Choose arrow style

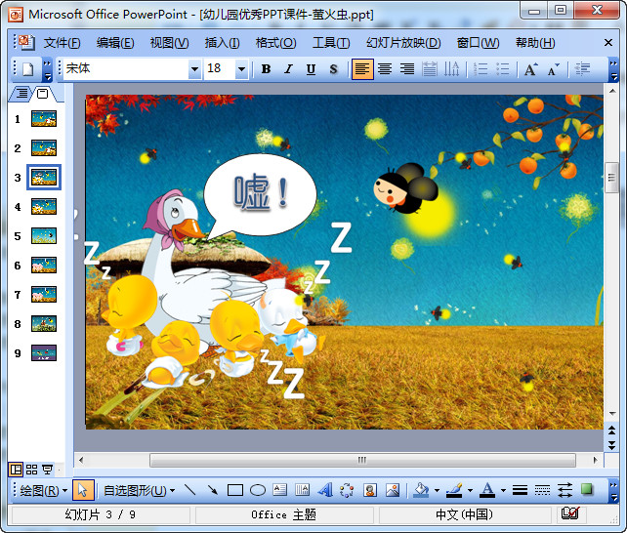564,490
